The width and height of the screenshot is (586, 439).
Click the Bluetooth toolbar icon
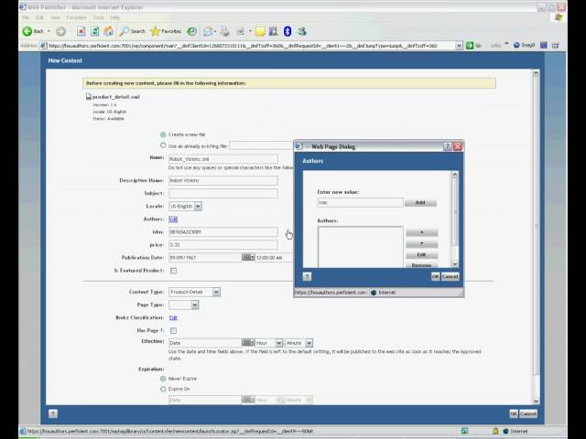[287, 31]
